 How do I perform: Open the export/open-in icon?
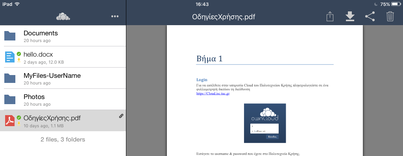point(330,17)
